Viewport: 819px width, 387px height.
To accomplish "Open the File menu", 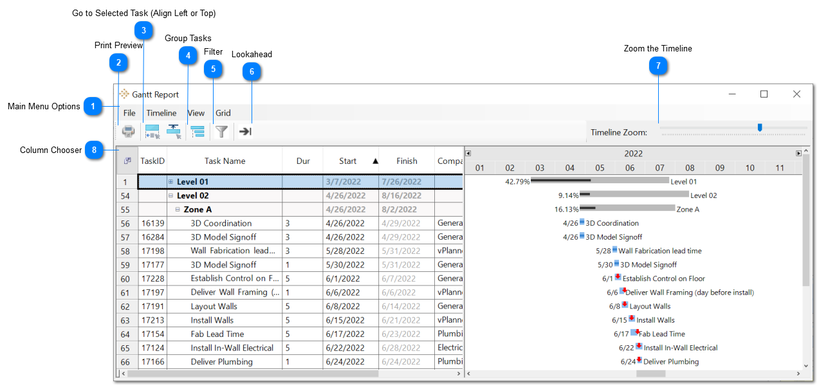I will click(129, 113).
